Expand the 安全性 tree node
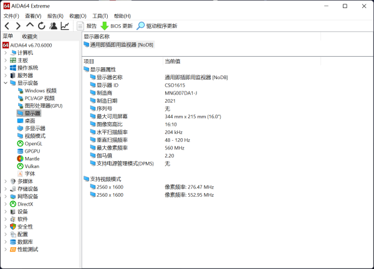Screen dimensions: 374x269 (6, 227)
